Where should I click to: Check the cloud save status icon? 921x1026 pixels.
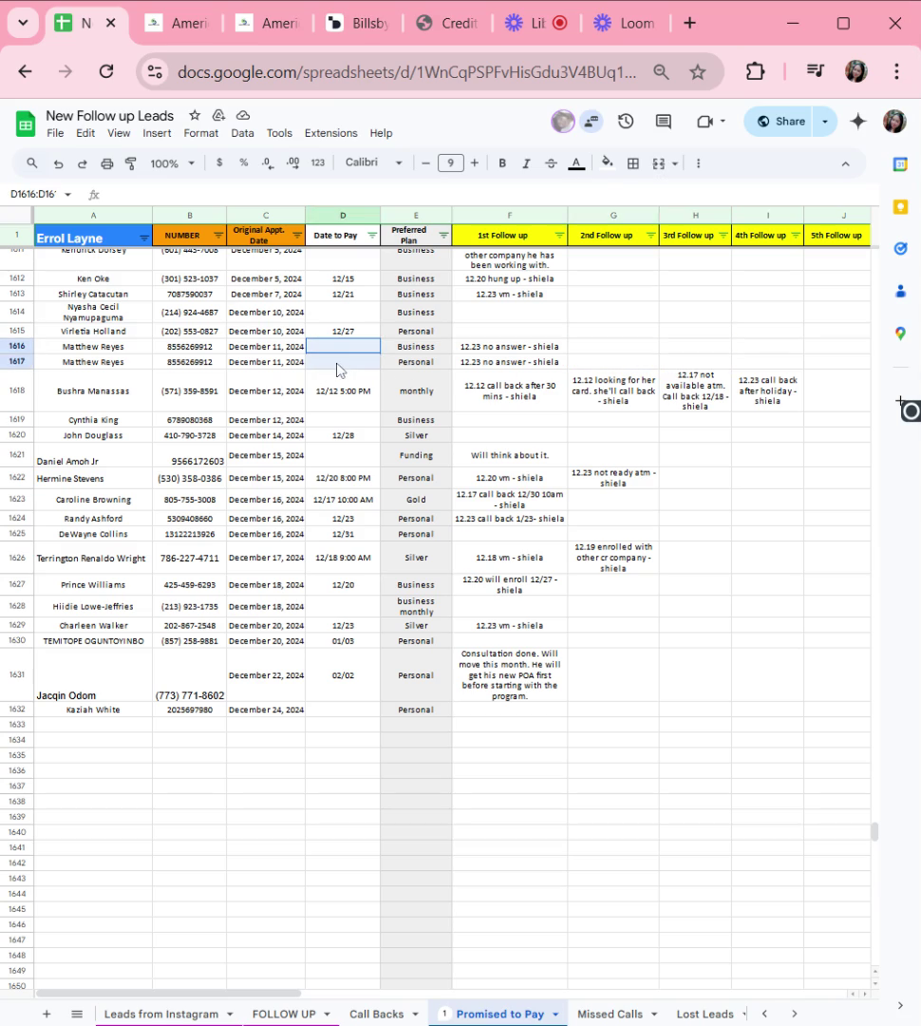pyautogui.click(x=243, y=115)
